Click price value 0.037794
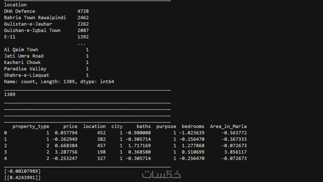Screen dimensions: 323x182 pyautogui.click(x=66, y=133)
